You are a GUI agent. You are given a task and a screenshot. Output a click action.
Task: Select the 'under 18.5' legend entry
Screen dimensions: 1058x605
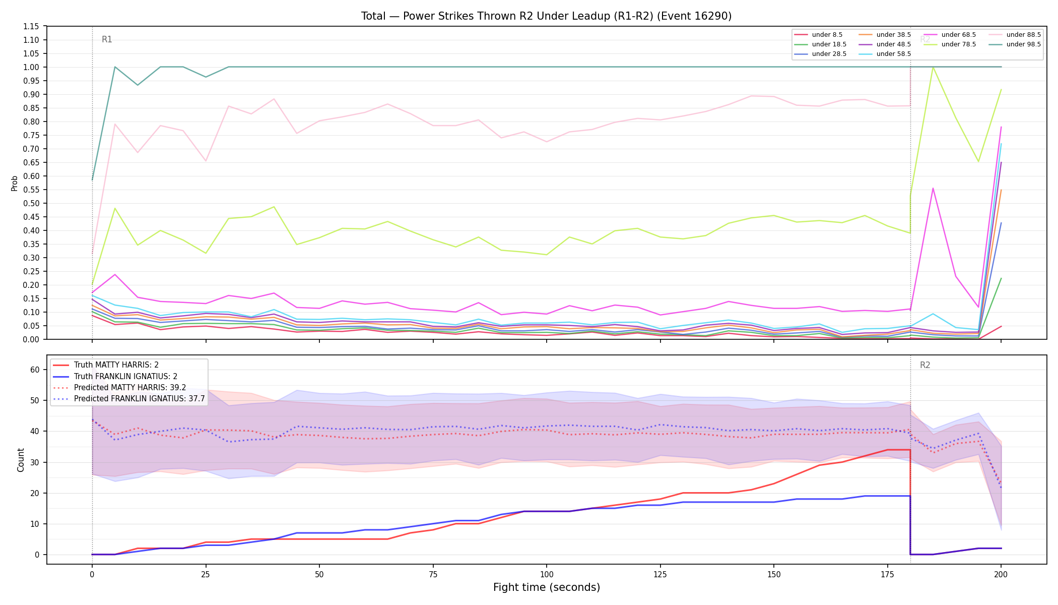(820, 44)
